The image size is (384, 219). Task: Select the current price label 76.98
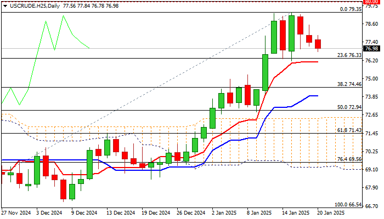[x=372, y=48]
